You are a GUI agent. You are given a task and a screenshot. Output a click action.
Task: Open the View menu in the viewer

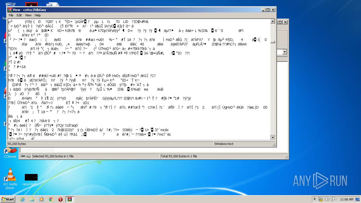[x=28, y=15]
